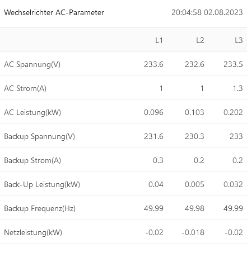247x258 pixels.
Task: Select the L3 AC current value 1.3
Action: (237, 88)
